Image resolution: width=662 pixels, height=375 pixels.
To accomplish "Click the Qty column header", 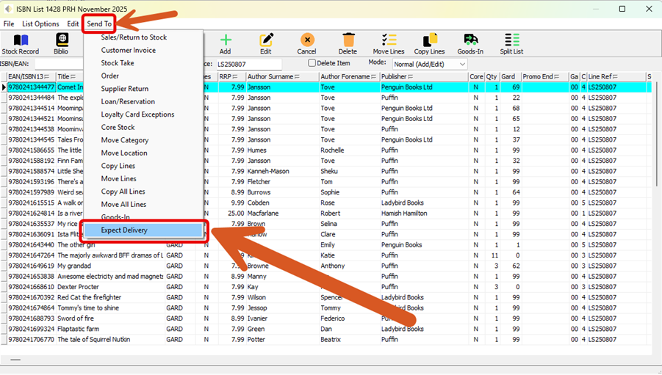I will pyautogui.click(x=492, y=77).
